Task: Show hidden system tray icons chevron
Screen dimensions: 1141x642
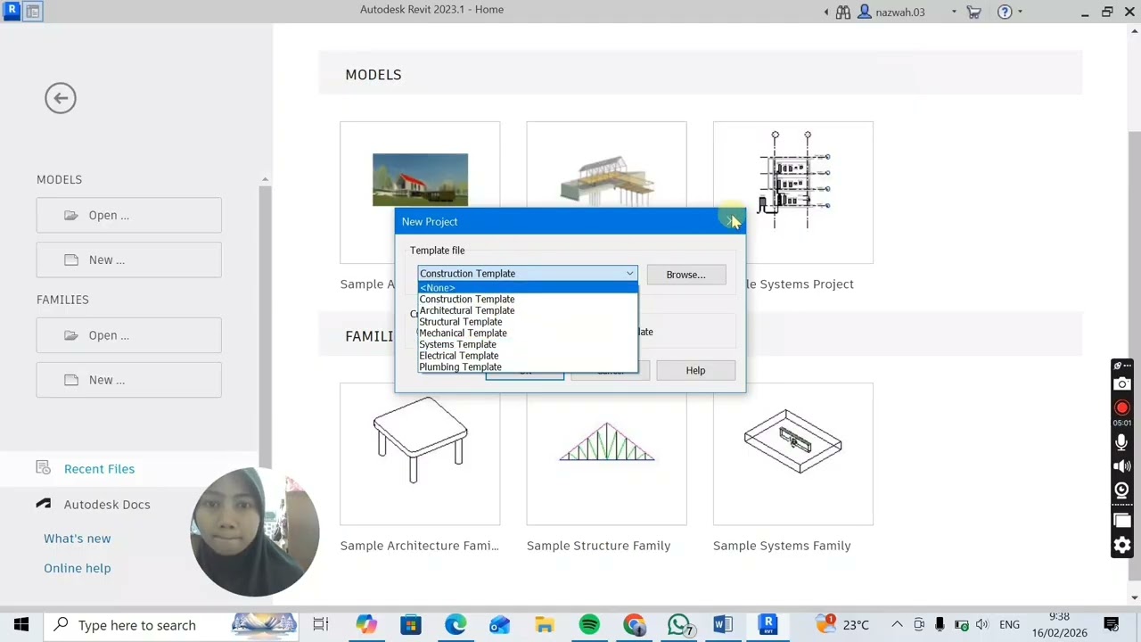Action: coord(897,625)
